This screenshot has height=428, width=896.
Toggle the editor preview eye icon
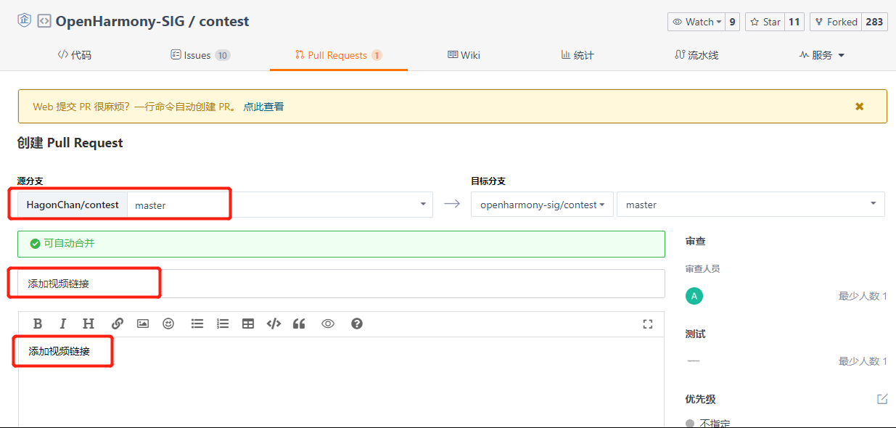pyautogui.click(x=328, y=324)
